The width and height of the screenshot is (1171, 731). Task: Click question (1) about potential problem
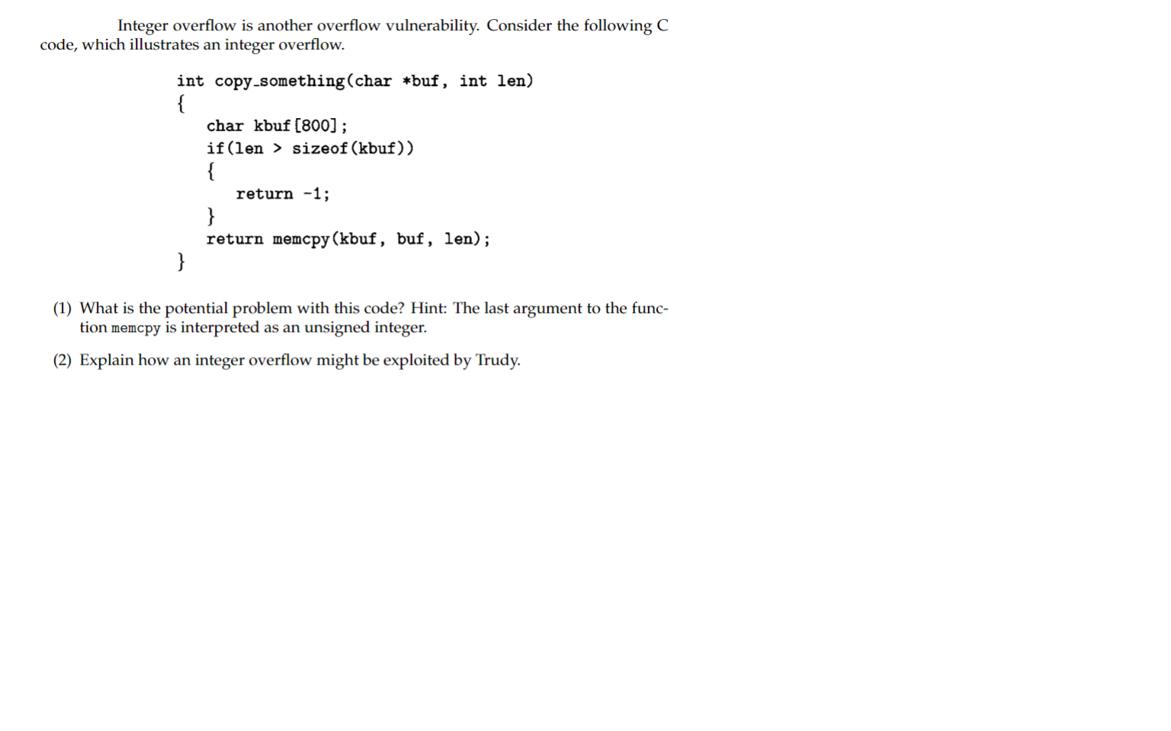tap(361, 318)
